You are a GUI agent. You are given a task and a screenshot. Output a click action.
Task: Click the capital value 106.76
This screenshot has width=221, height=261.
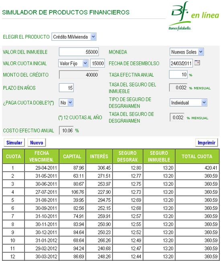[x=72, y=192]
